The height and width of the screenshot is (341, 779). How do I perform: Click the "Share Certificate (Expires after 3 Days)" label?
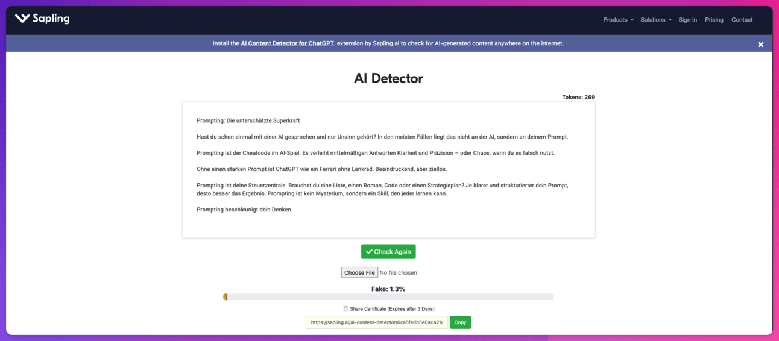[392, 309]
